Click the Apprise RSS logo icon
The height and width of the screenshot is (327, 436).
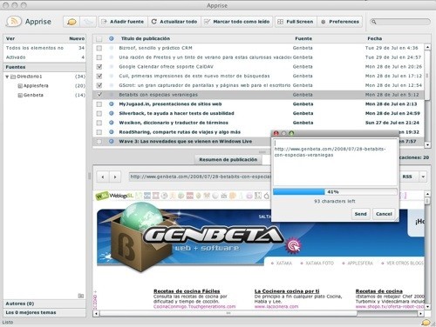click(x=13, y=22)
